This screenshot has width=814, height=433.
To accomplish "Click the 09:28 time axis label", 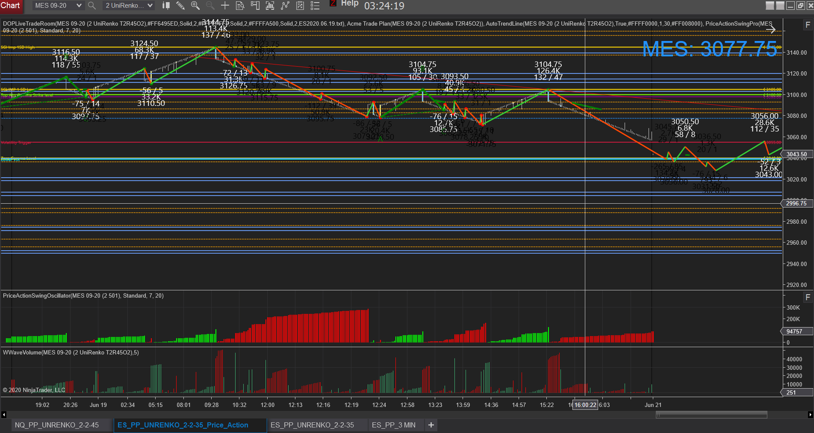I will pyautogui.click(x=212, y=405).
